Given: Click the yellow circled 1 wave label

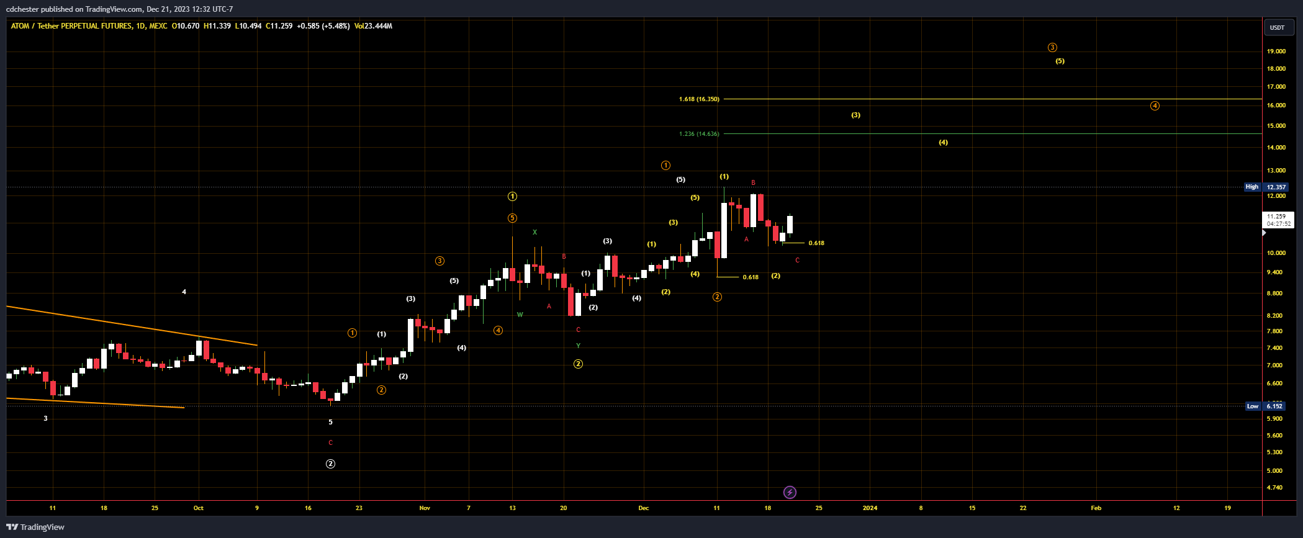Looking at the screenshot, I should [x=512, y=196].
